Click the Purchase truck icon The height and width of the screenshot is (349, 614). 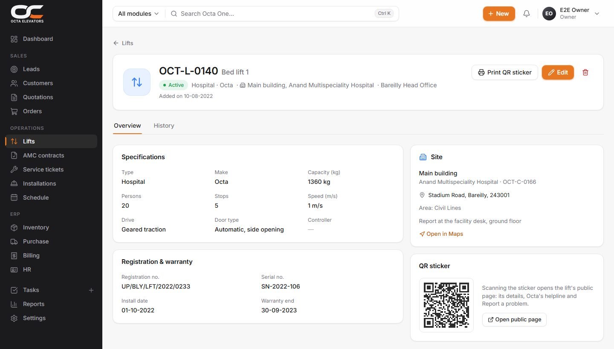click(x=14, y=242)
